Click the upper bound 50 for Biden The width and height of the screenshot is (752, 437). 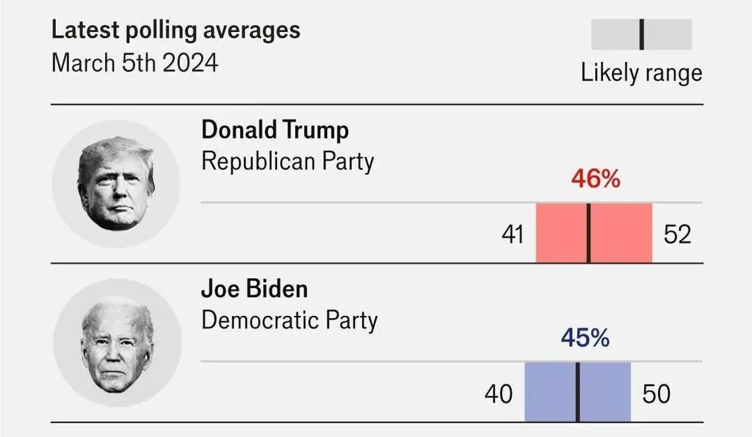click(656, 394)
